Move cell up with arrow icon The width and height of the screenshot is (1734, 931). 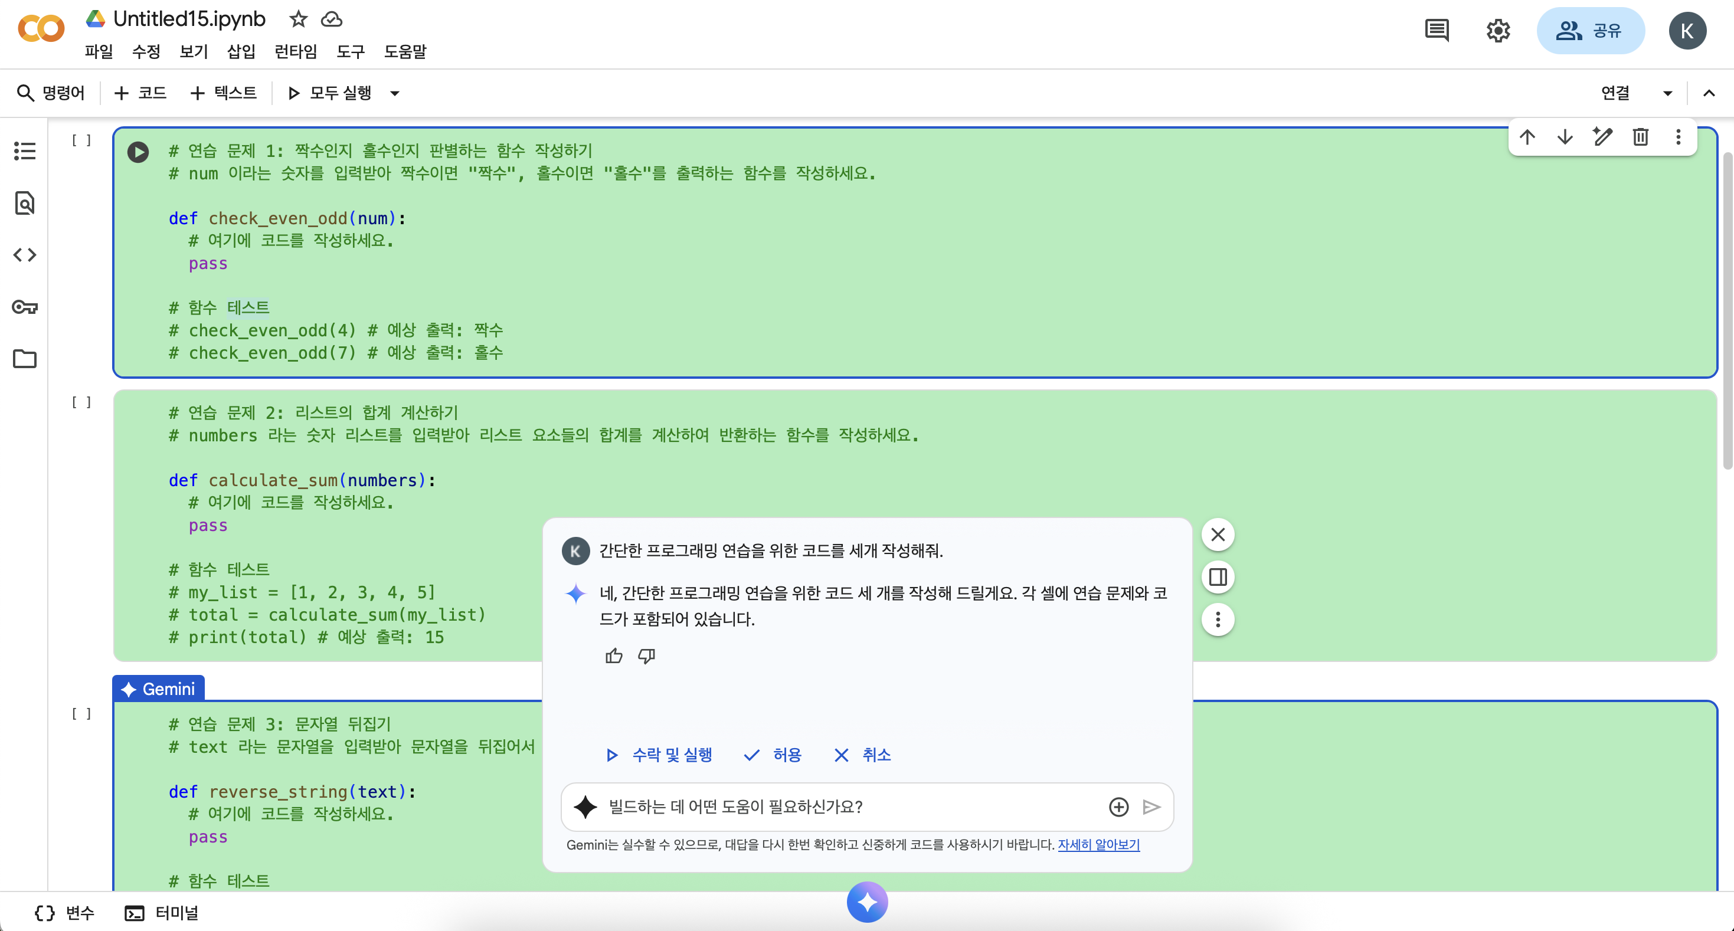point(1527,137)
